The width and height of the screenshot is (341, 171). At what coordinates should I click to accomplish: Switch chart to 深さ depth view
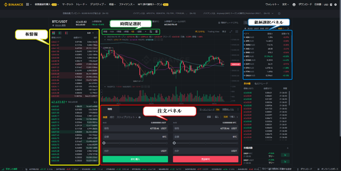click(x=224, y=32)
